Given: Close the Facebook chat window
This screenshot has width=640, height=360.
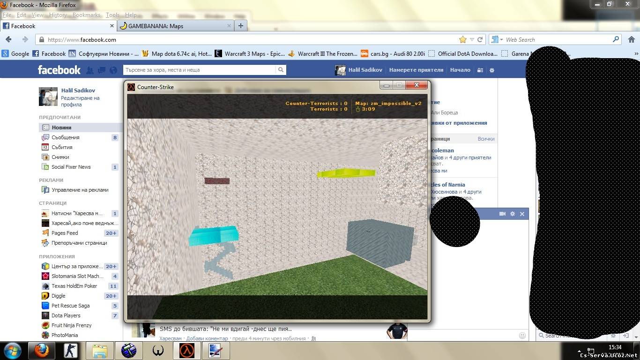Looking at the screenshot, I should coord(522,214).
